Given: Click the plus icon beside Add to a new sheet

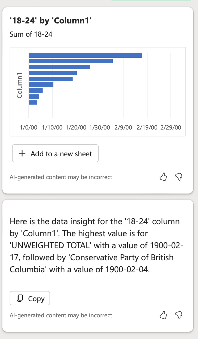Looking at the screenshot, I should [22, 153].
